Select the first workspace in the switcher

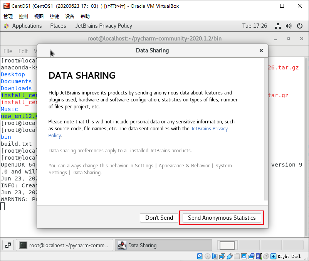tap(227, 245)
